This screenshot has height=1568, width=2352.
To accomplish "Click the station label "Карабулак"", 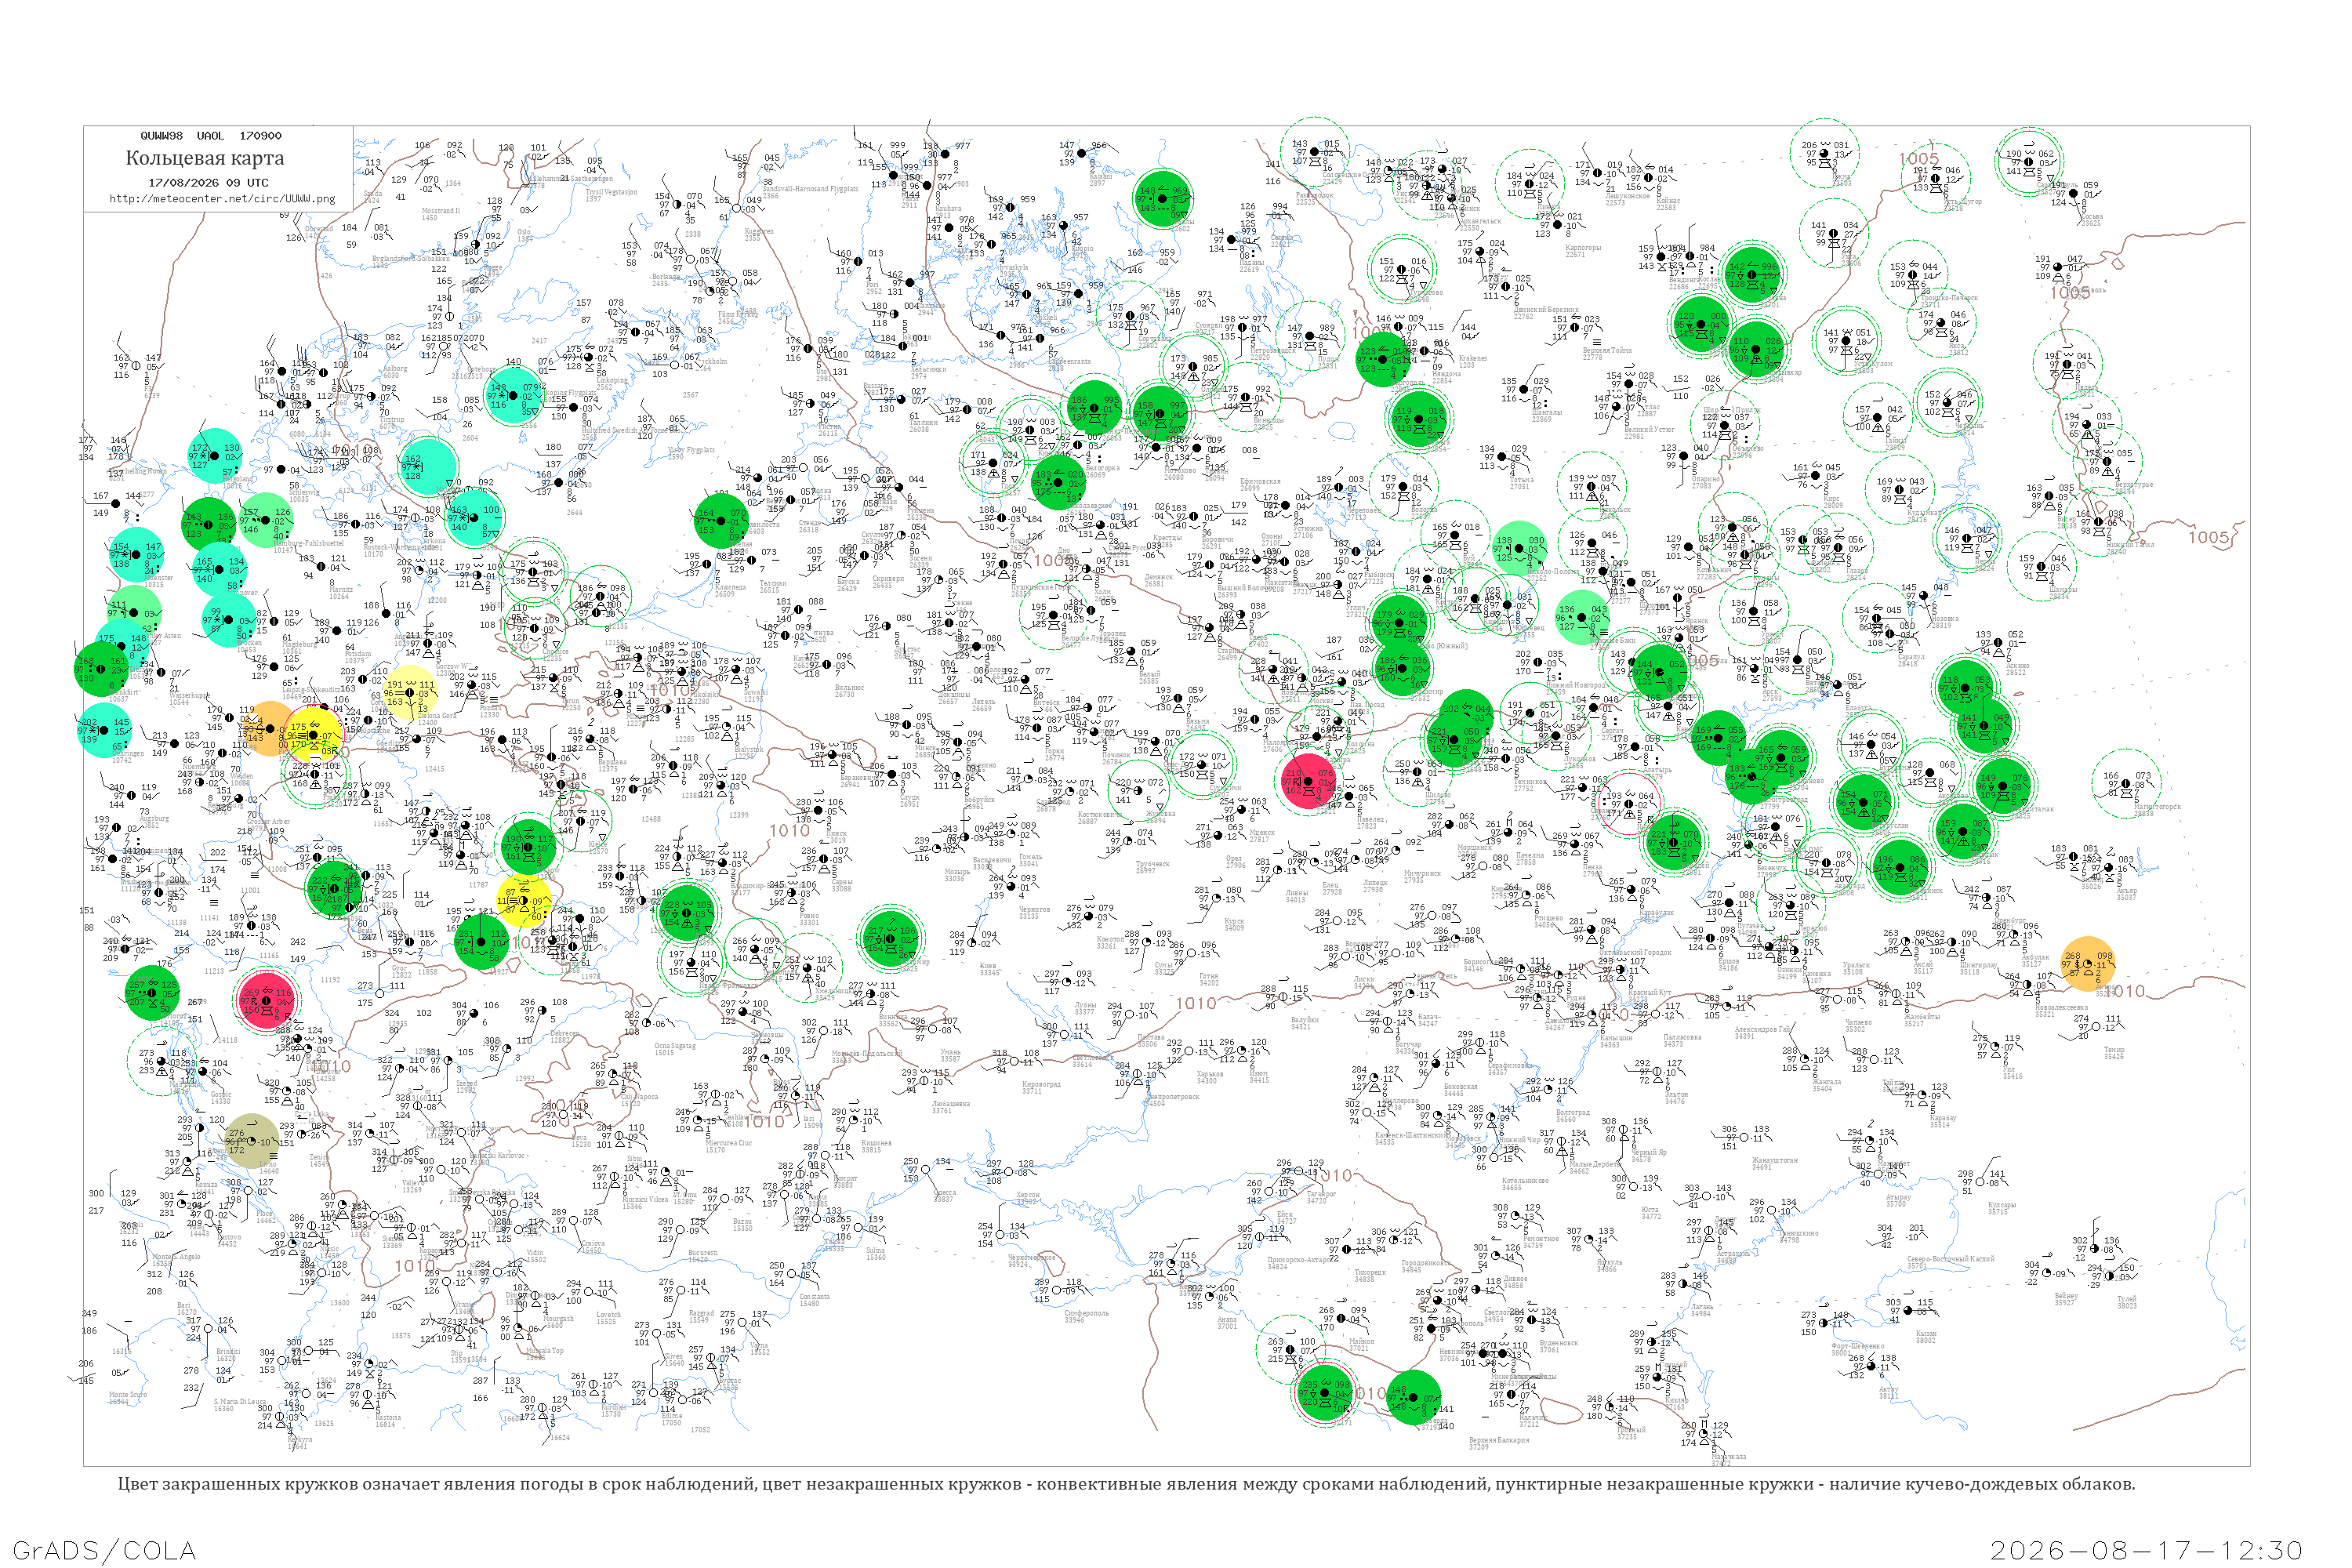I will tap(1657, 912).
